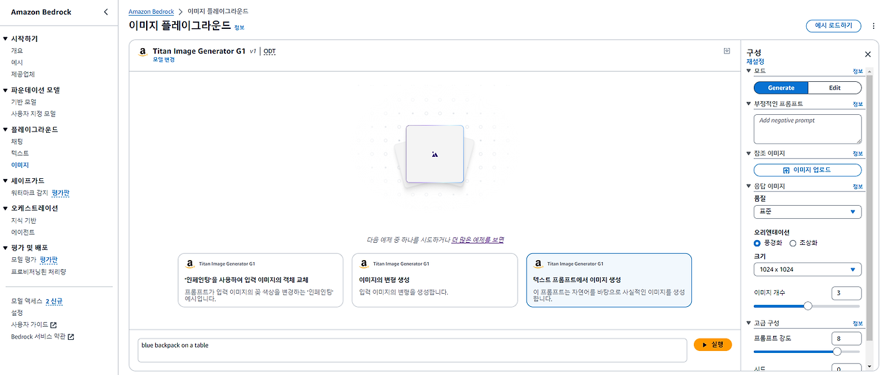The image size is (882, 375).
Task: Select '인페인팅' 객체 교체 example card
Action: (260, 280)
